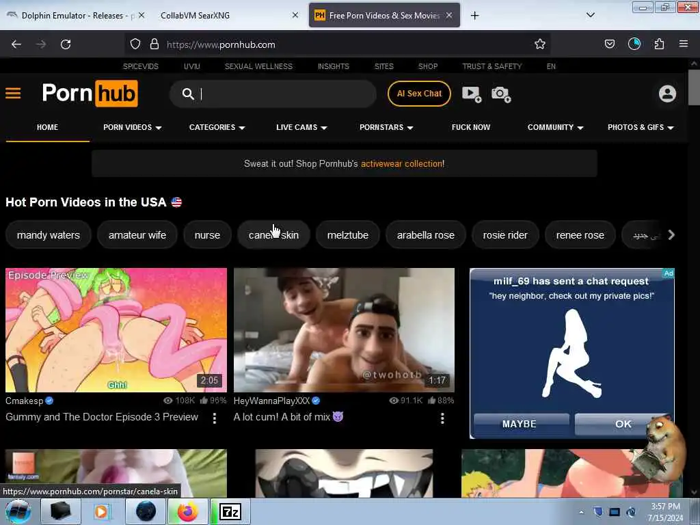Click the page vertical scrollbar thumb

pyautogui.click(x=694, y=87)
